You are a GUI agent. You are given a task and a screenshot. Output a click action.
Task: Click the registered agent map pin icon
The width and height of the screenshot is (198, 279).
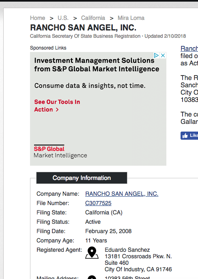click(92, 253)
